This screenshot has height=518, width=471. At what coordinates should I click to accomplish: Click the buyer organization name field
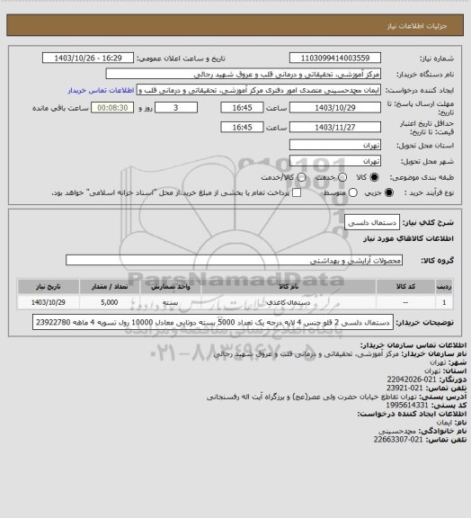click(x=243, y=74)
